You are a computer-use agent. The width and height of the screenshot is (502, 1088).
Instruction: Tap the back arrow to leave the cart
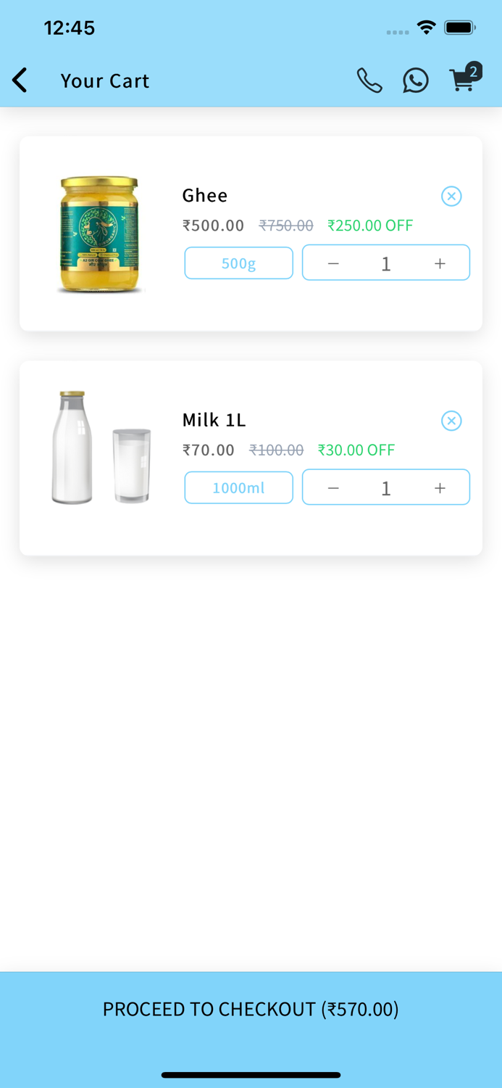pos(20,81)
